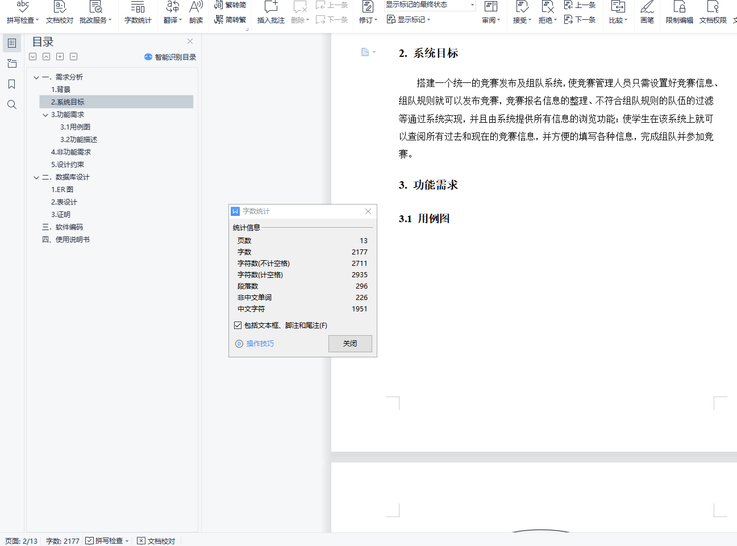This screenshot has height=546, width=737.
Task: Open the 拼写检查 dropdown arrow in the ribbon
Action: coord(38,20)
